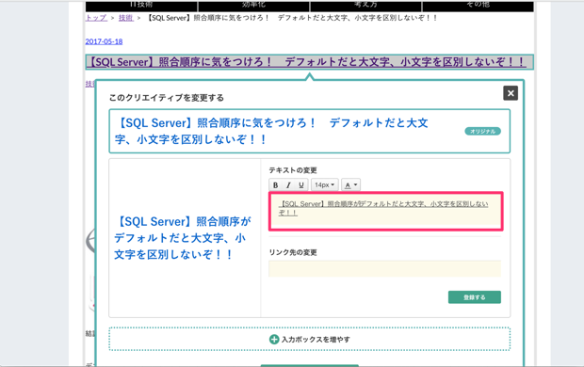Click the text change input box
Screen dimensions: 584x367
tap(386, 211)
